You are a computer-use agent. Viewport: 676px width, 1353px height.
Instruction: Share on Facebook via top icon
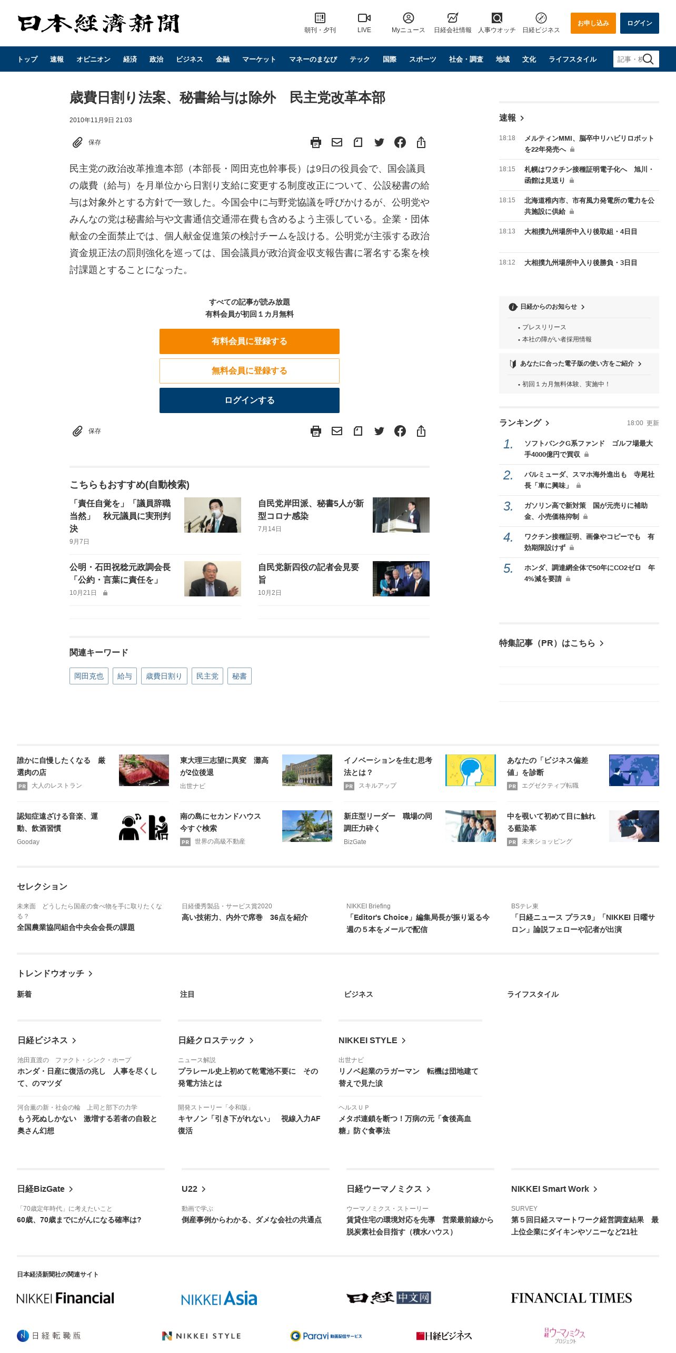[400, 142]
